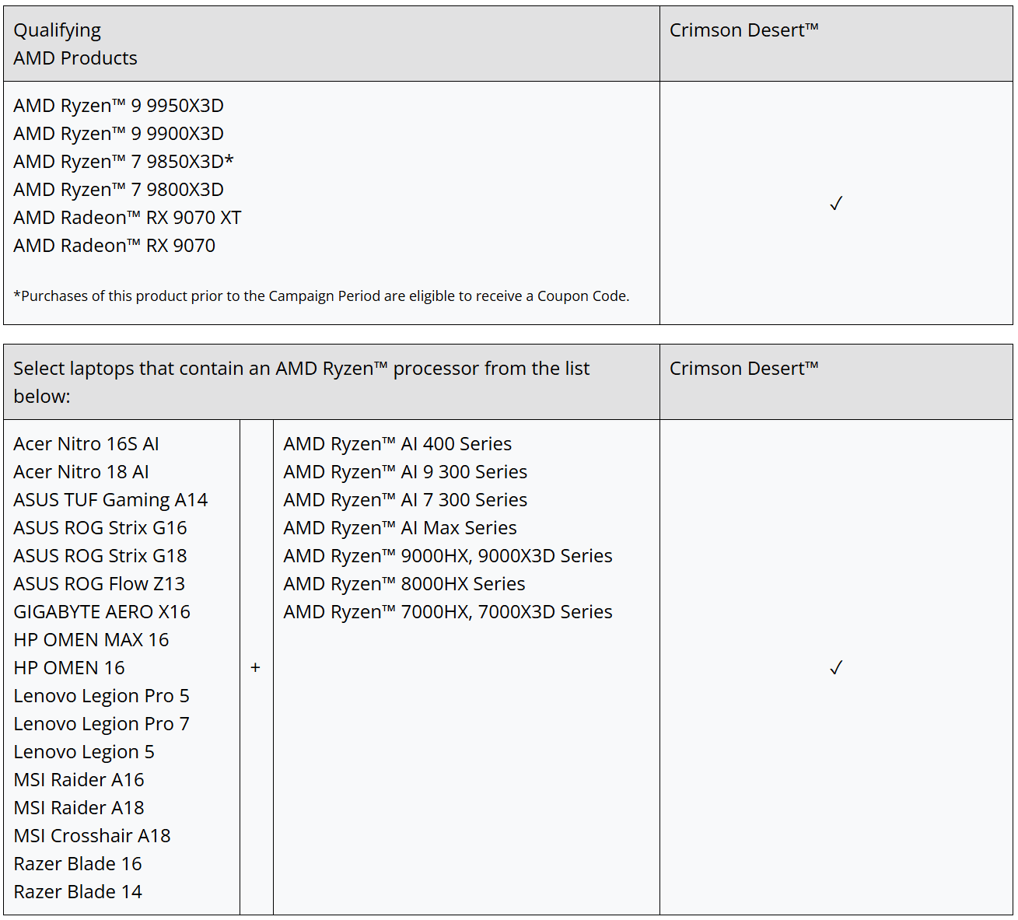Select "ASUS ROG Flow Z13"

click(100, 584)
